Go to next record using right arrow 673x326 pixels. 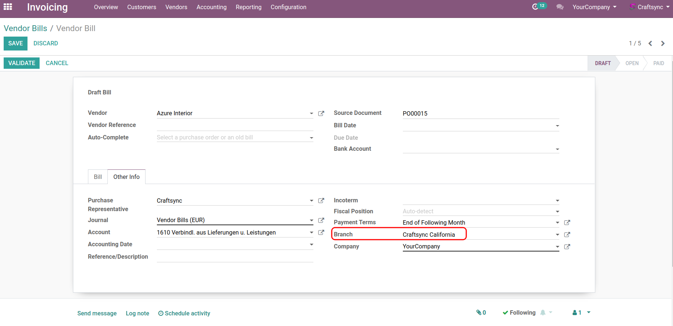663,44
